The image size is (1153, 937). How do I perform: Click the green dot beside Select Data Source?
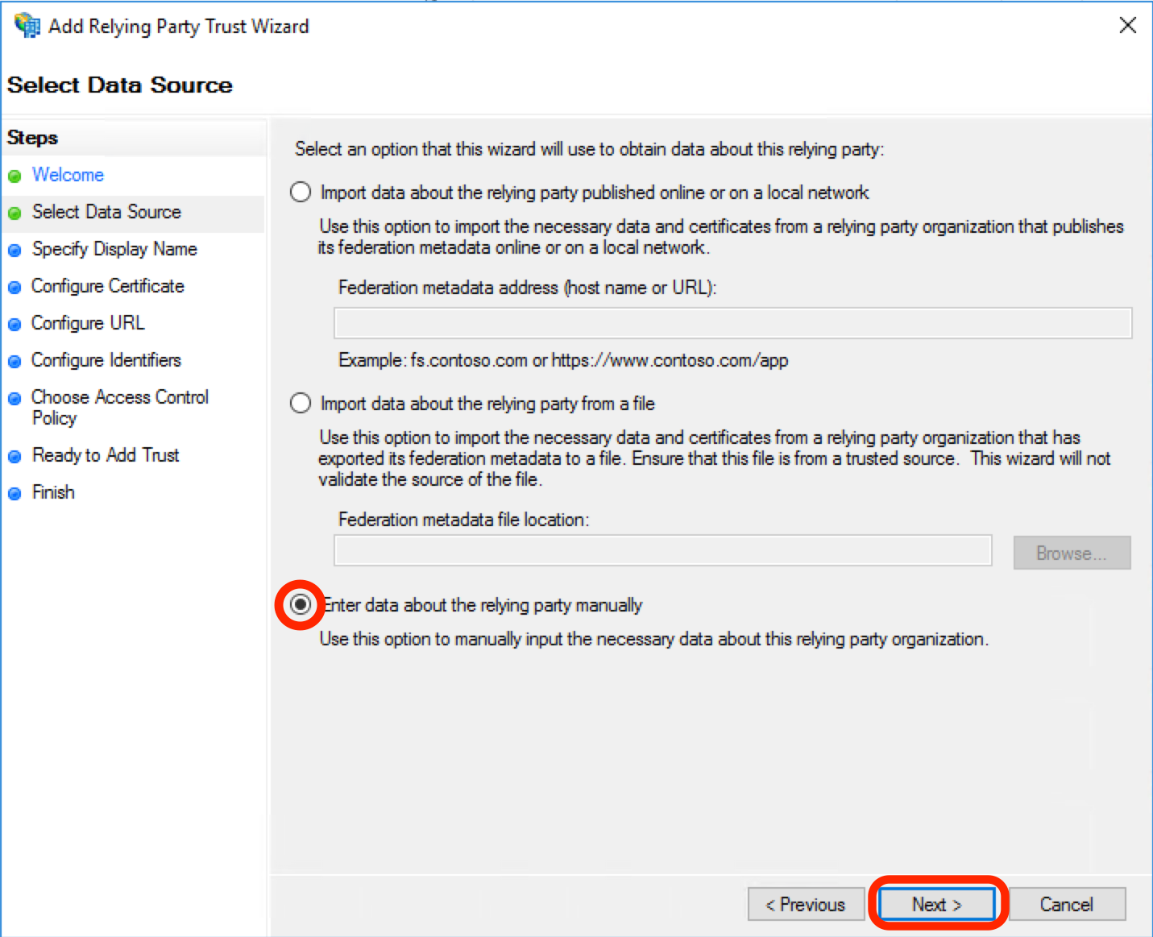[x=15, y=212]
